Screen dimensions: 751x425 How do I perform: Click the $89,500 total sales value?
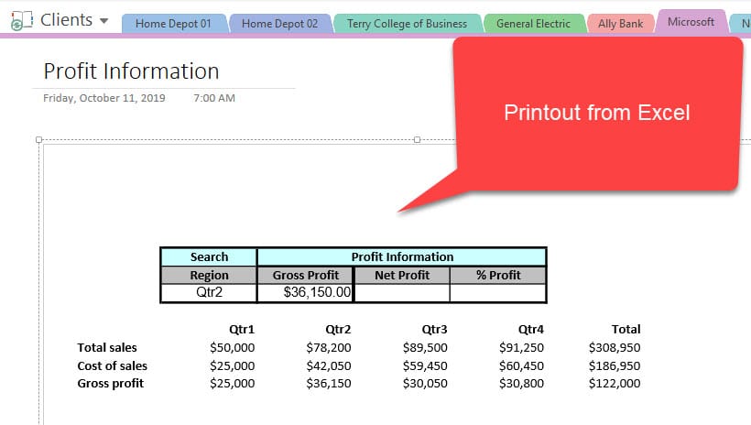pos(425,347)
